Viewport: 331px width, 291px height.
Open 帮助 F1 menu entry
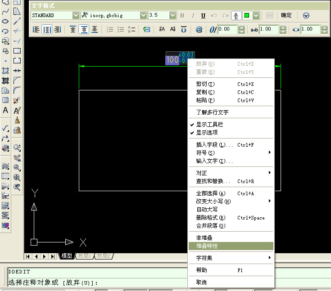click(231, 270)
